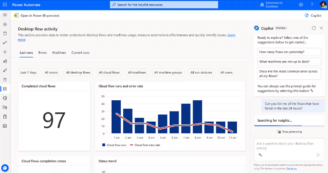Expand the All run statuses filter
Image resolution: width=328 pixels, height=173 pixels.
(x=201, y=72)
